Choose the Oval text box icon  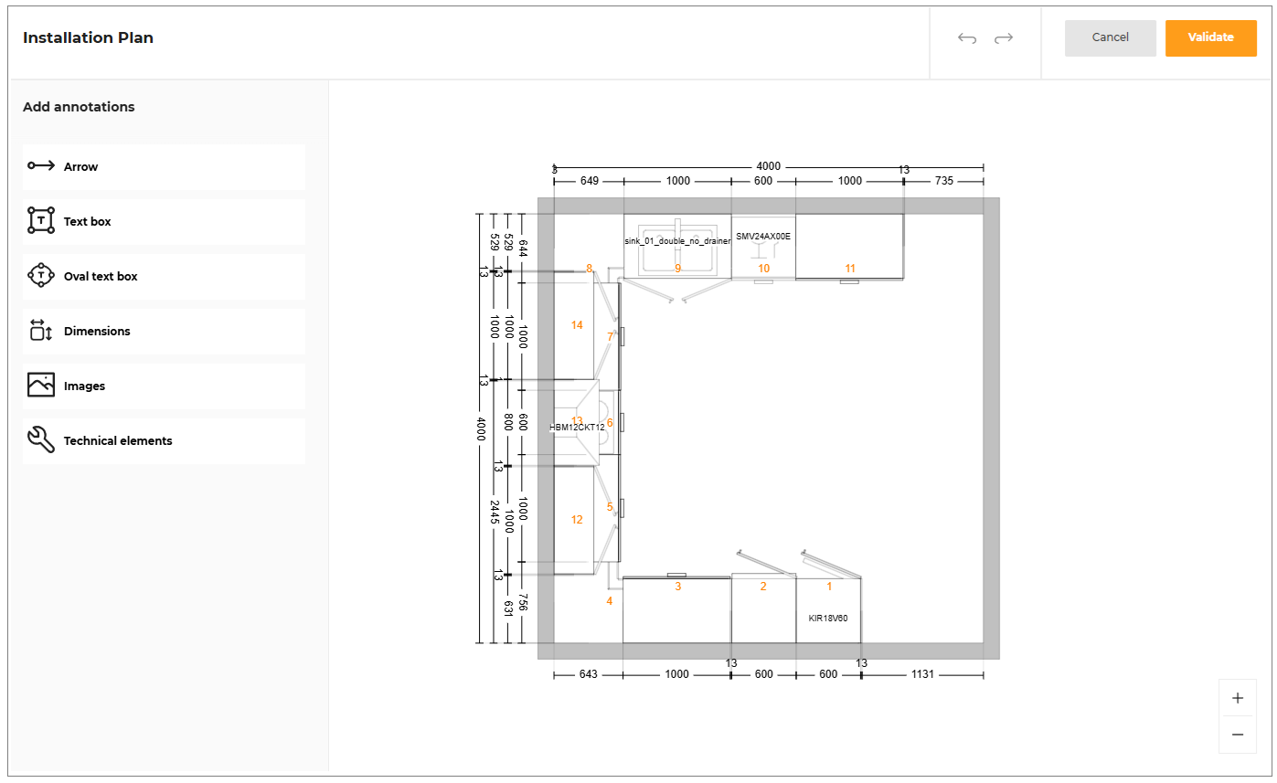pos(41,276)
